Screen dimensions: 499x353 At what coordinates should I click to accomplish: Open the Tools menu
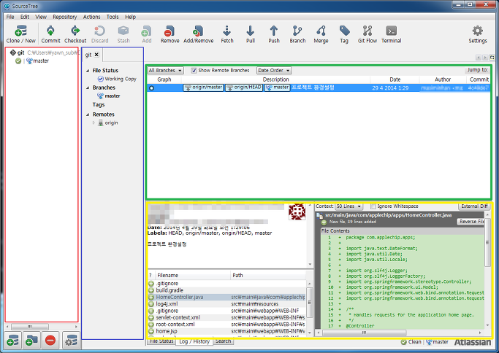113,17
